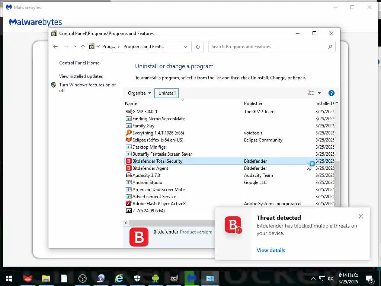Click the 7-Zip 24.09 icon
The height and width of the screenshot is (286, 381).
128,210
